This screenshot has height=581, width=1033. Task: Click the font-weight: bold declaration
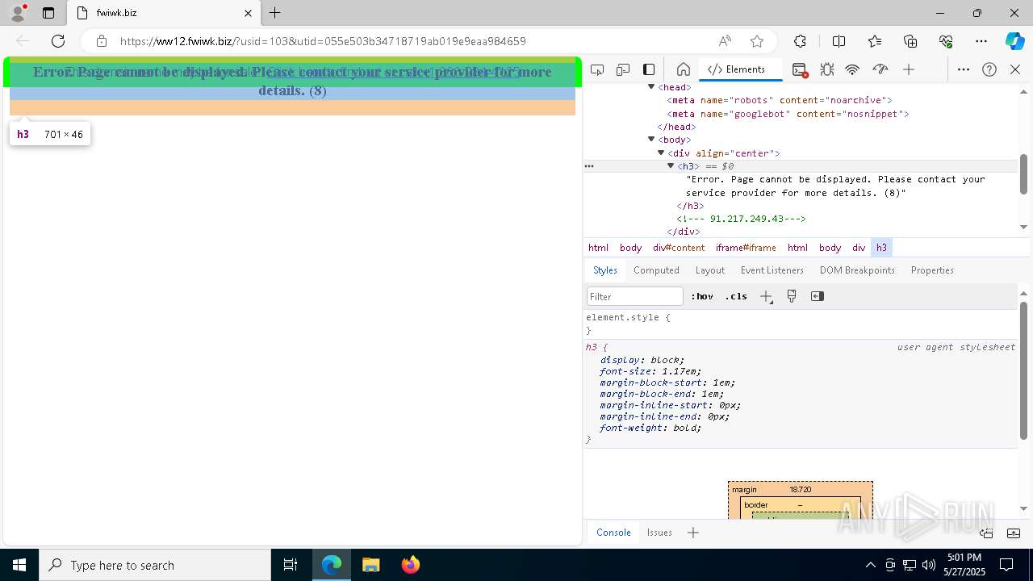coord(650,428)
